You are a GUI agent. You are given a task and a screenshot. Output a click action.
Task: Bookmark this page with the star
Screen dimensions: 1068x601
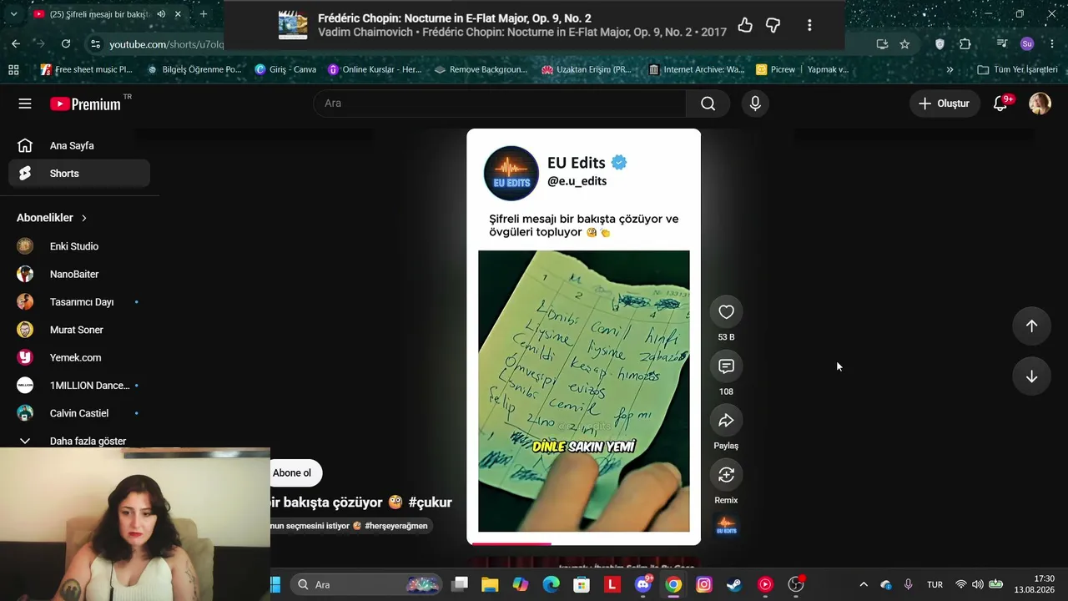pos(904,44)
